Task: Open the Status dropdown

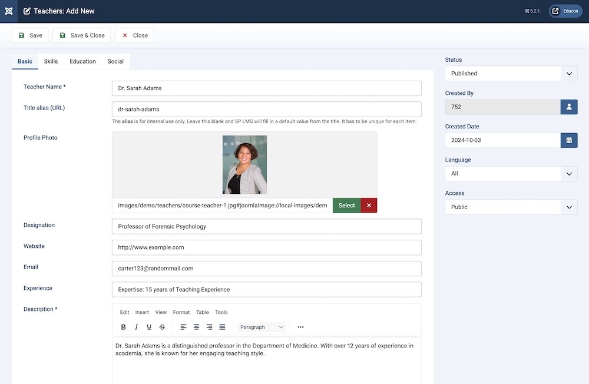Action: pyautogui.click(x=511, y=74)
